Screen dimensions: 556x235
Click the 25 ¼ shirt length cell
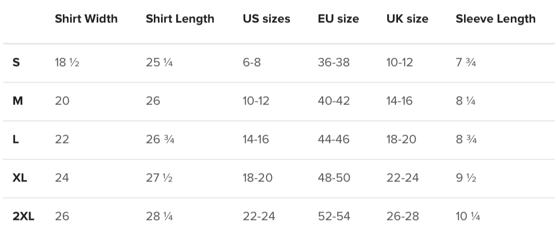point(160,63)
